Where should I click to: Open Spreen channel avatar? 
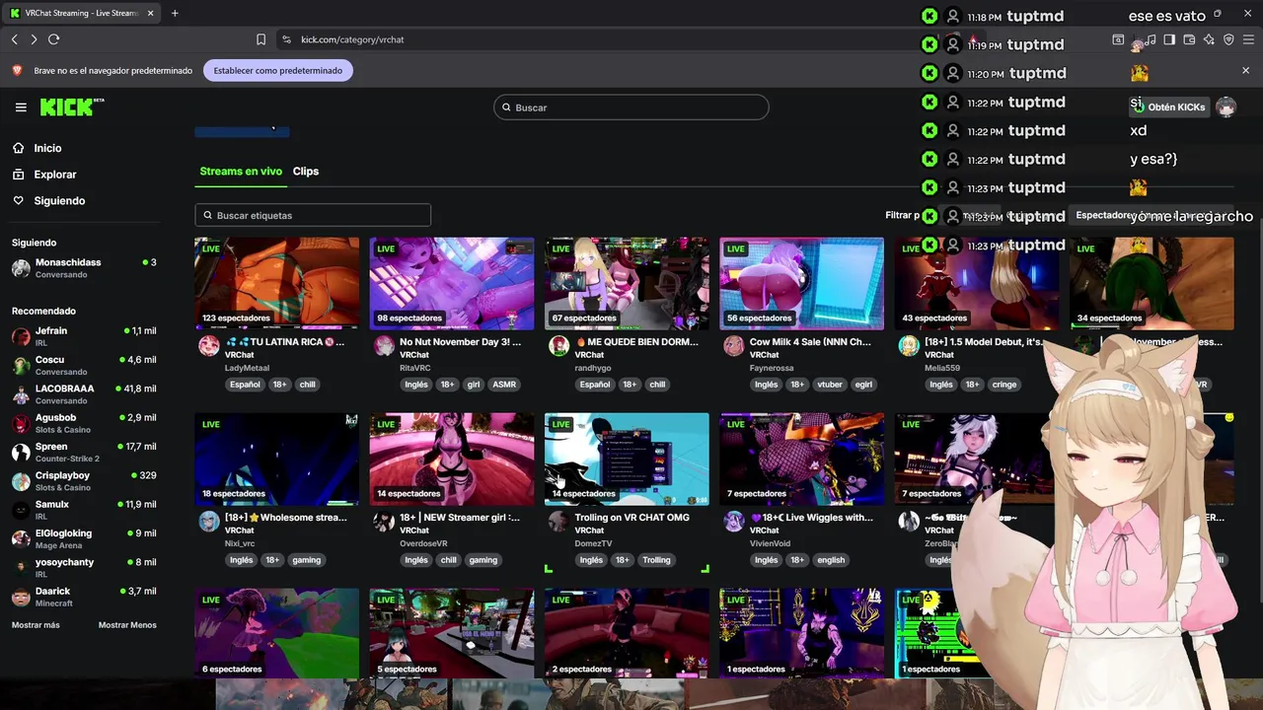(21, 452)
